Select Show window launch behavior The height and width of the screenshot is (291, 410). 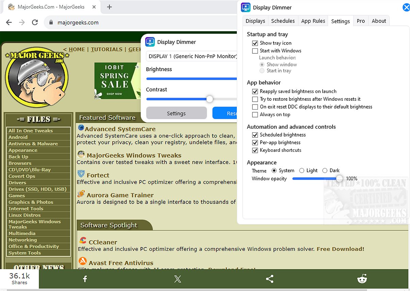click(x=262, y=64)
